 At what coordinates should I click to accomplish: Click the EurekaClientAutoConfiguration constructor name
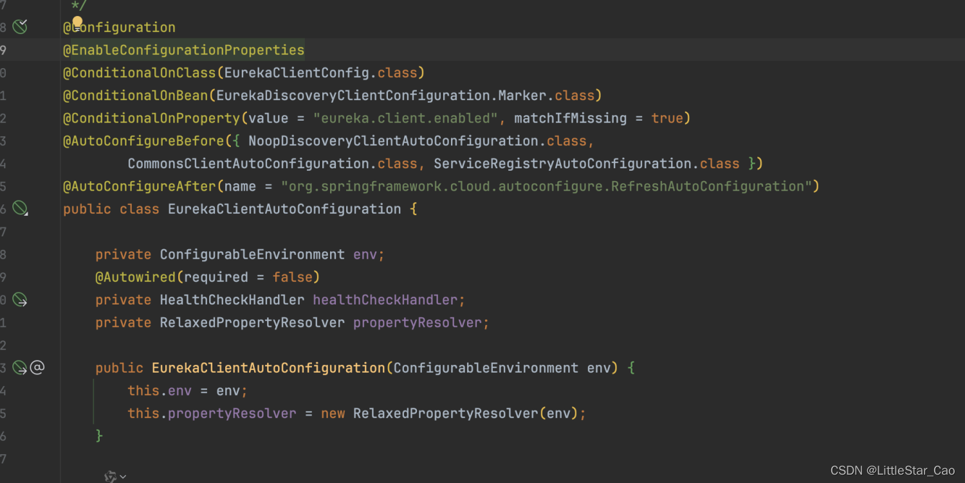point(268,368)
